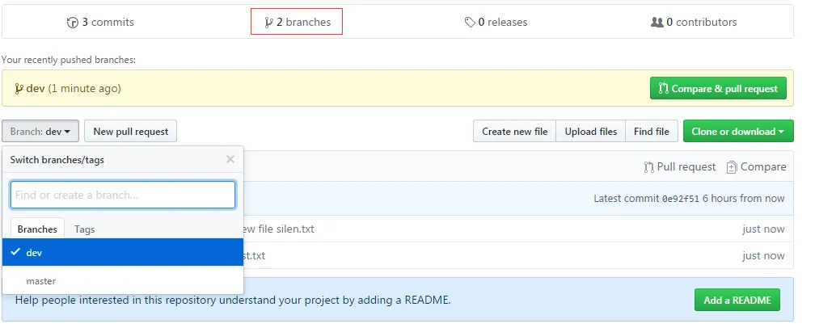Click the branch icon next to recently pushed dev
This screenshot has height=328, width=815.
coord(19,88)
